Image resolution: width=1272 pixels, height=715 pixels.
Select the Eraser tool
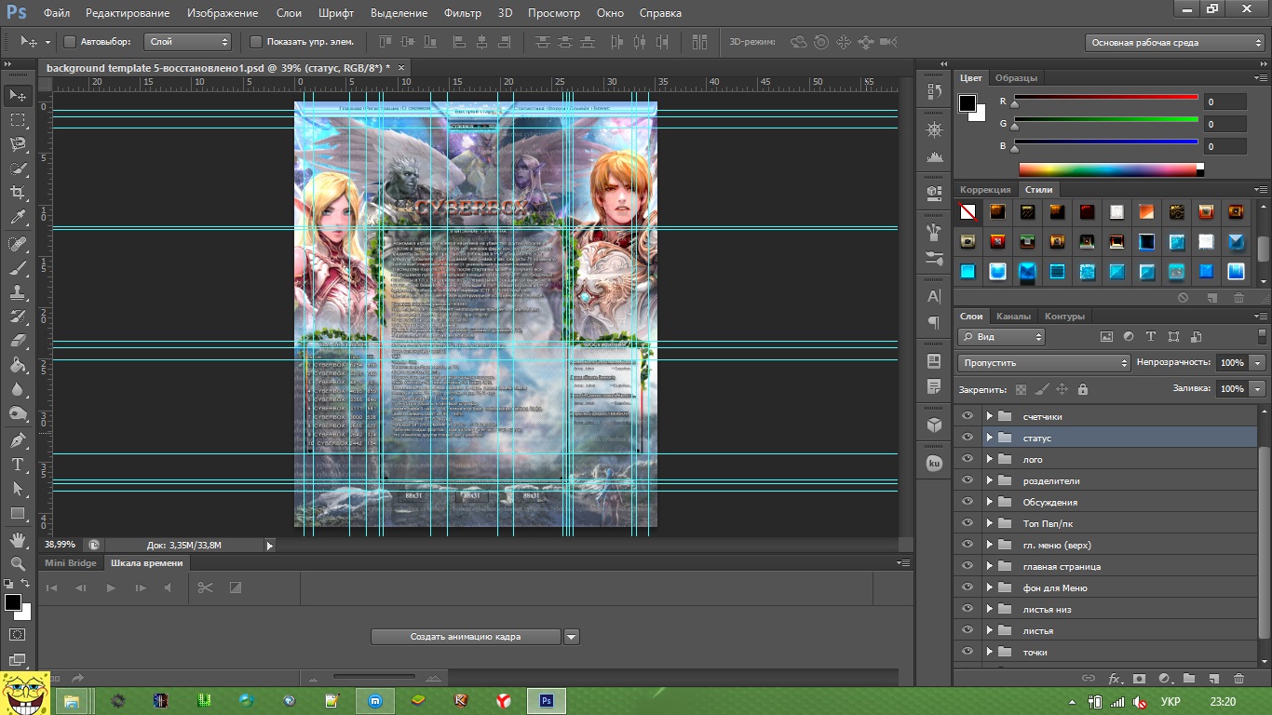pos(18,341)
